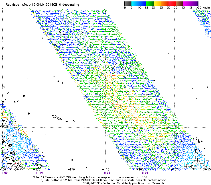Click the 'Data buffer is 22 hrs' note line
The width and height of the screenshot is (211, 185).
pyautogui.click(x=103, y=180)
